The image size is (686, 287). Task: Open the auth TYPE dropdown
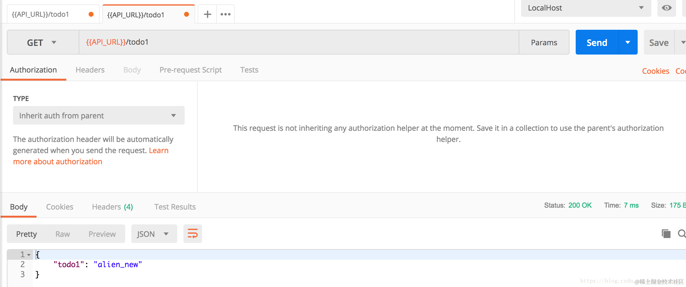pyautogui.click(x=99, y=116)
